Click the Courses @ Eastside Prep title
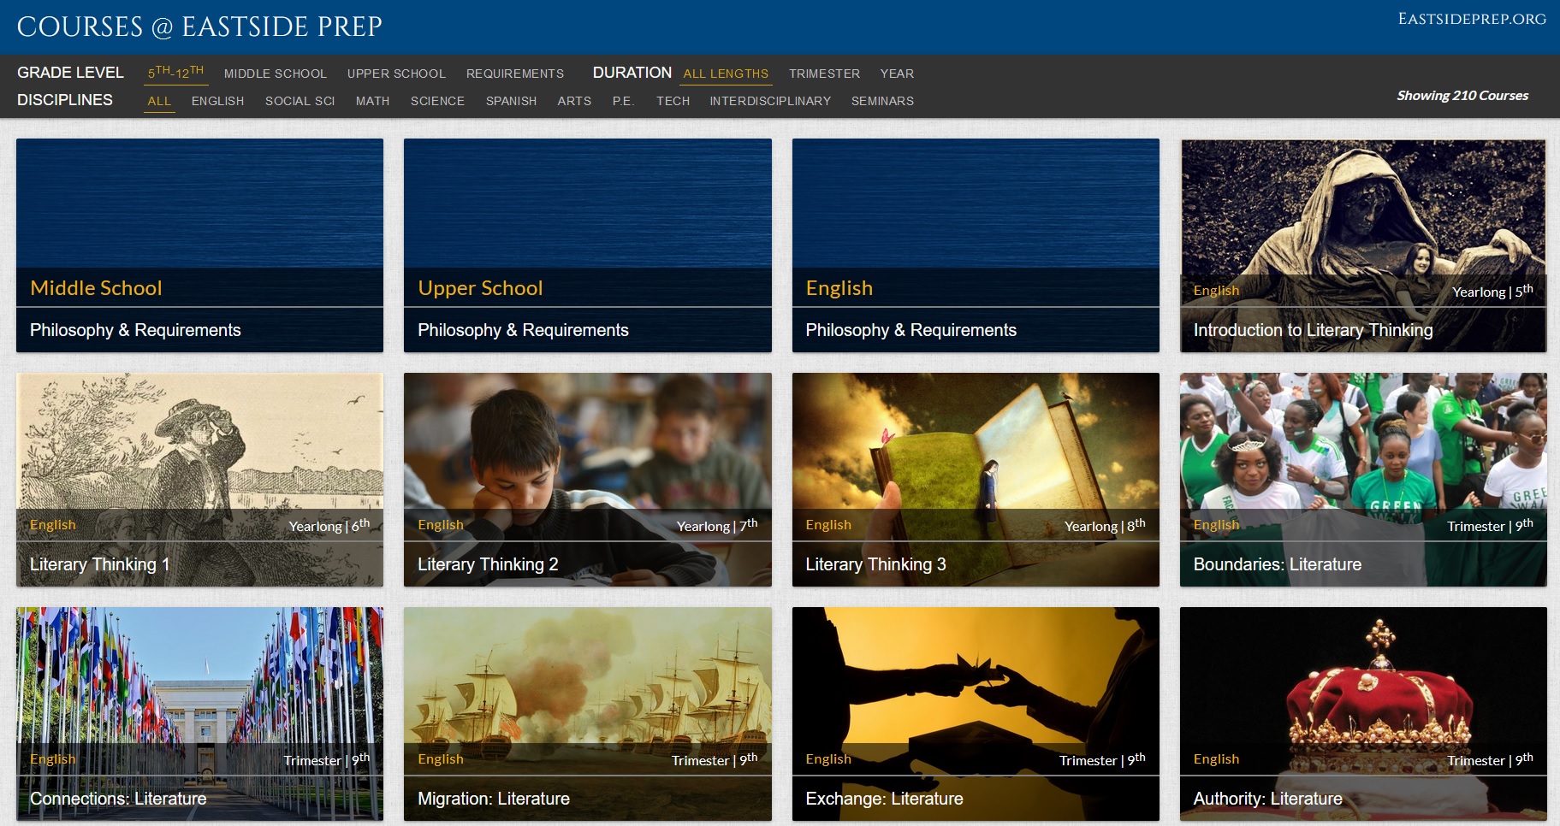 point(199,27)
